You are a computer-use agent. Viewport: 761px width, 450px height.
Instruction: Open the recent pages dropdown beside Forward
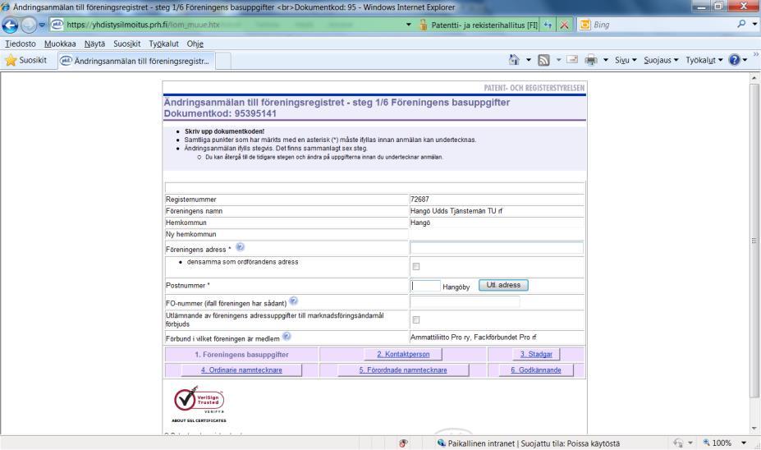(42, 25)
